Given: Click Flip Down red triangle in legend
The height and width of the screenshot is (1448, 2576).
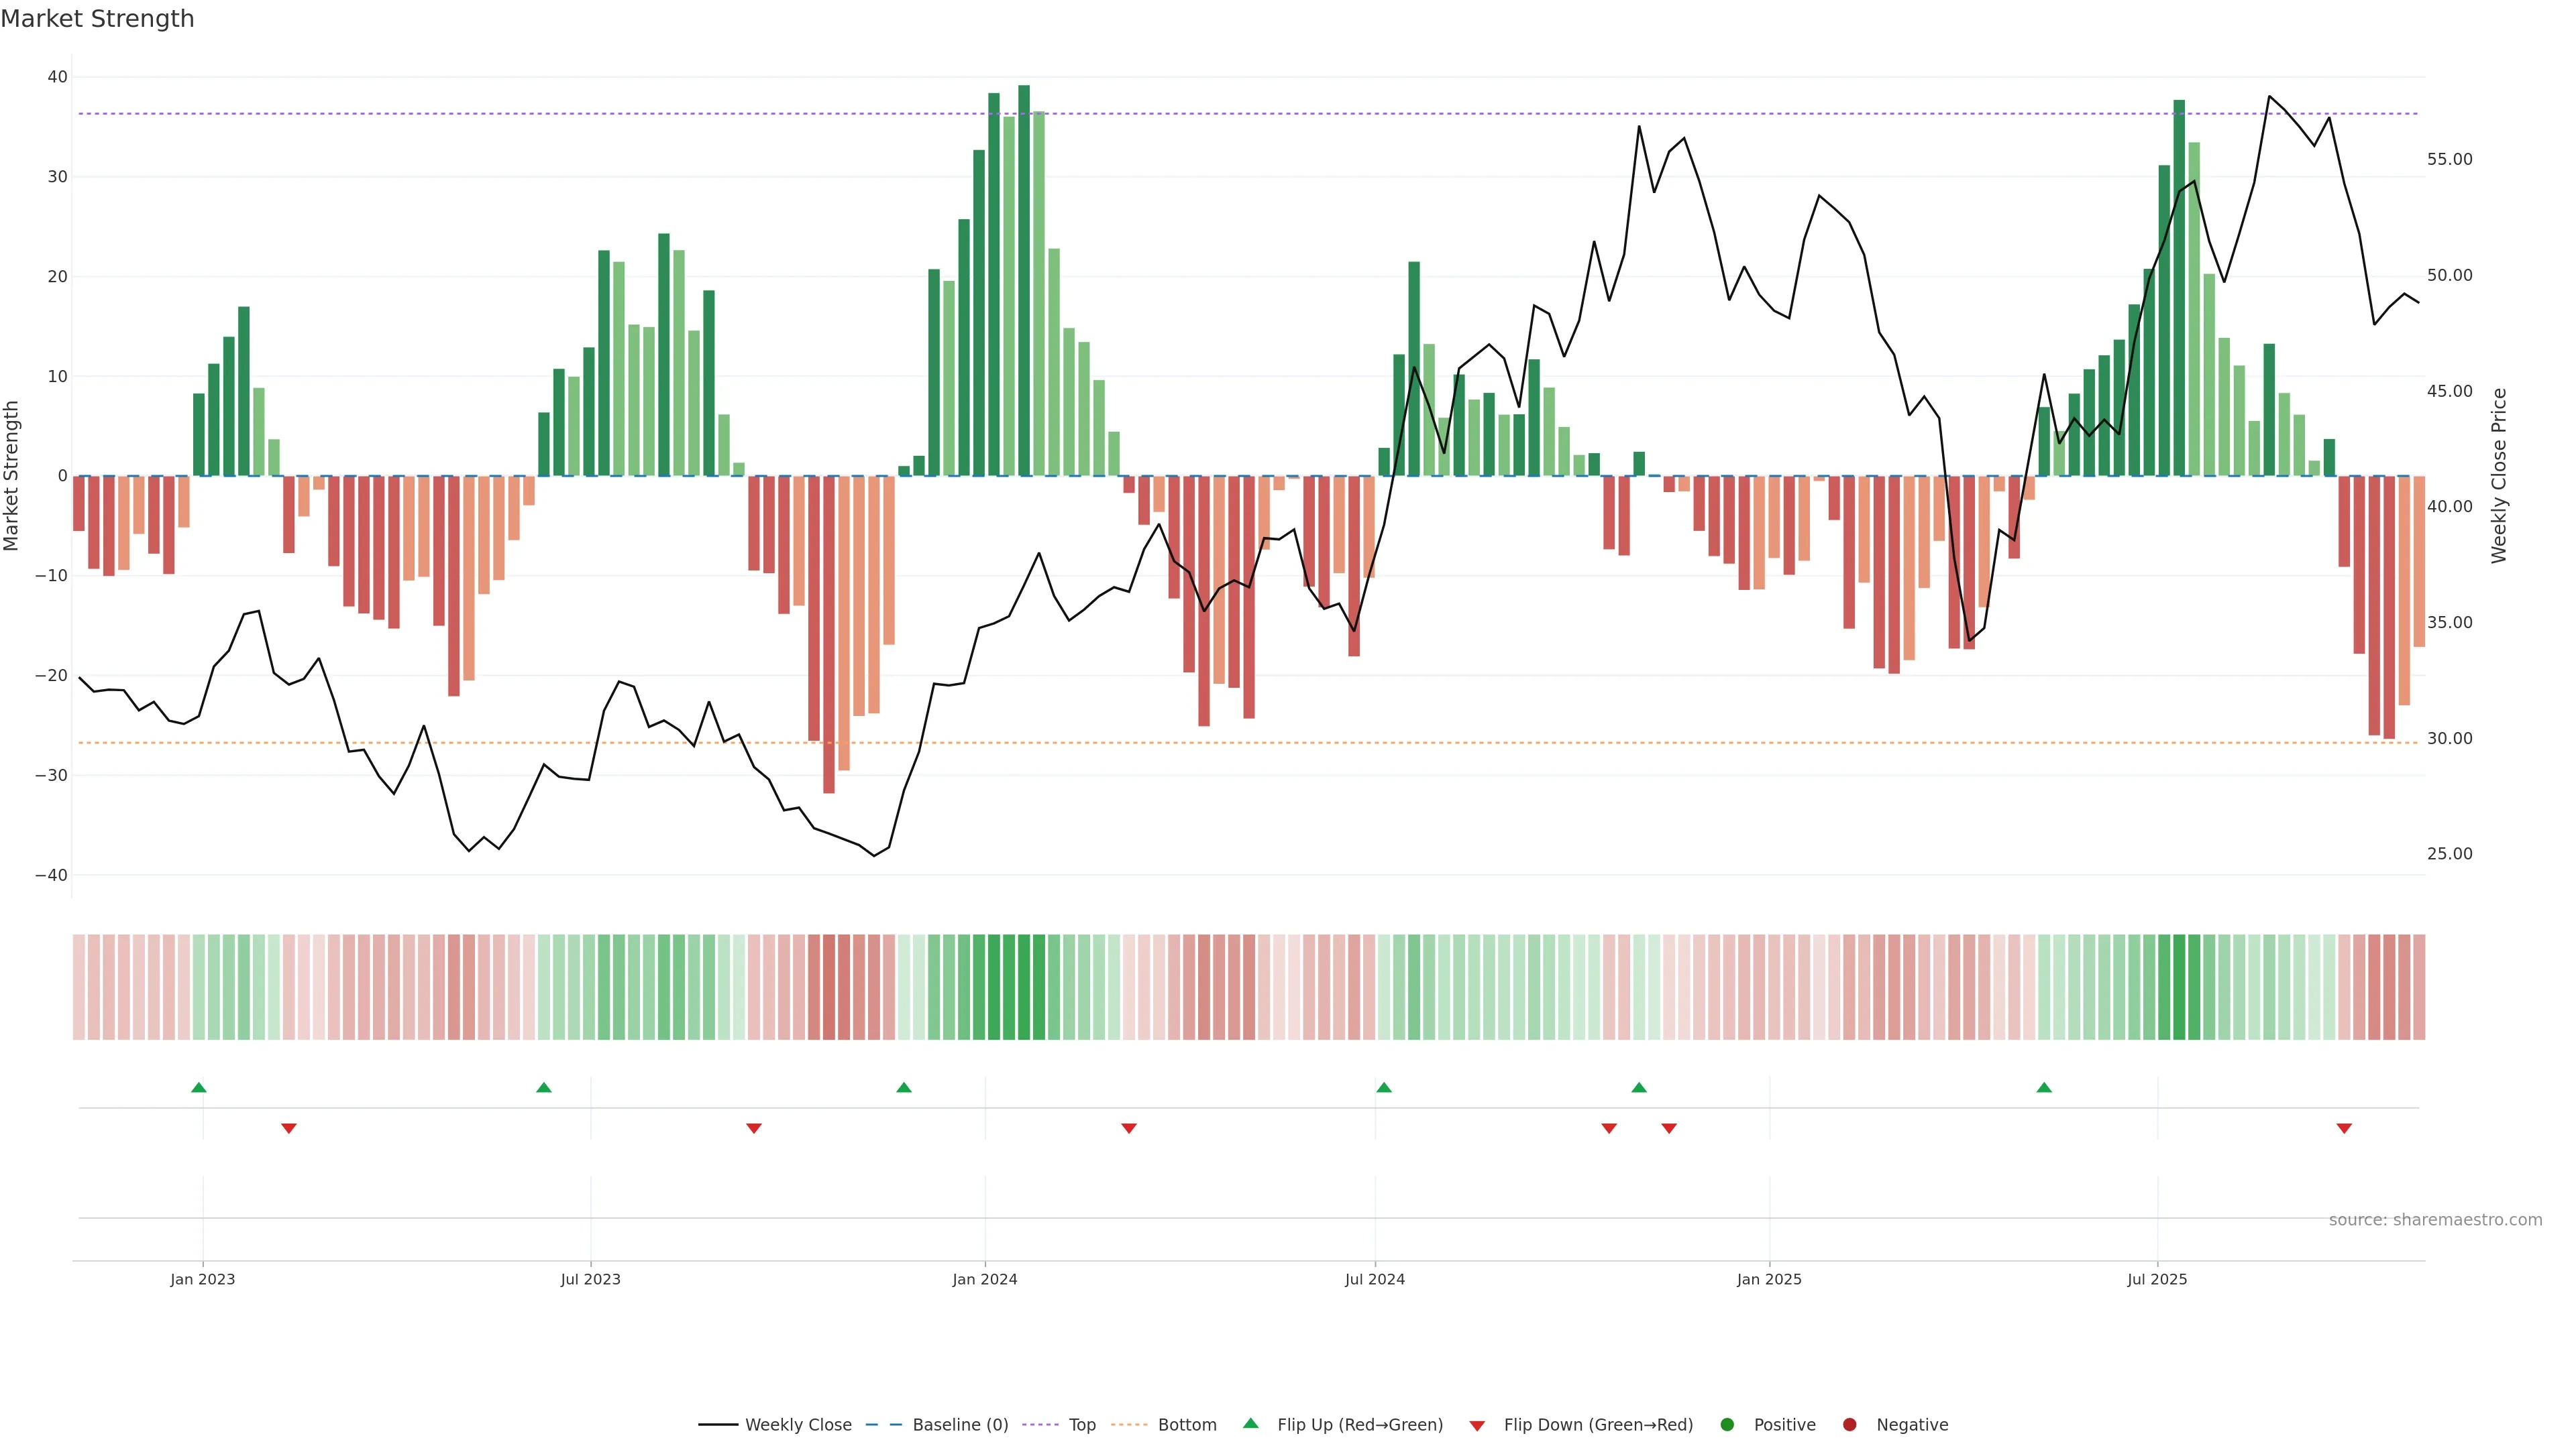Looking at the screenshot, I should (1477, 1426).
